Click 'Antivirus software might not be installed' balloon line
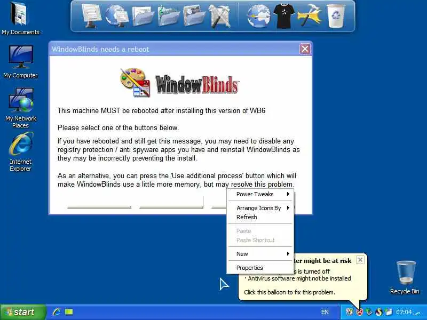The image size is (427, 320). point(299,278)
